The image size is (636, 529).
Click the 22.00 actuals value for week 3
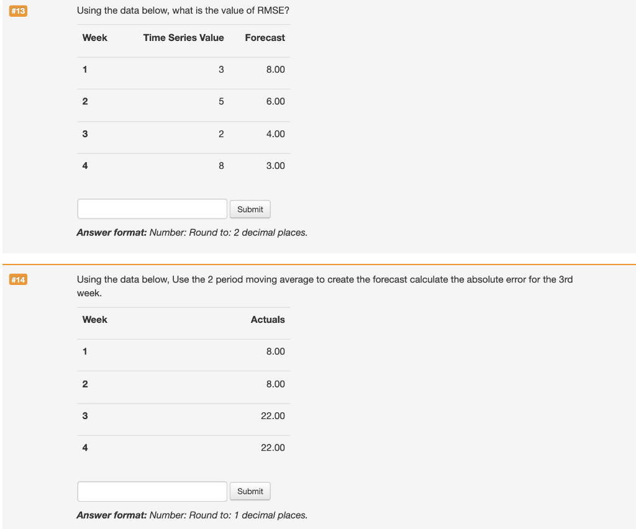click(273, 415)
